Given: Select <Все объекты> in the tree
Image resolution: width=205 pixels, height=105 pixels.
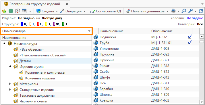Looking at the screenshot, I should (x=32, y=49).
